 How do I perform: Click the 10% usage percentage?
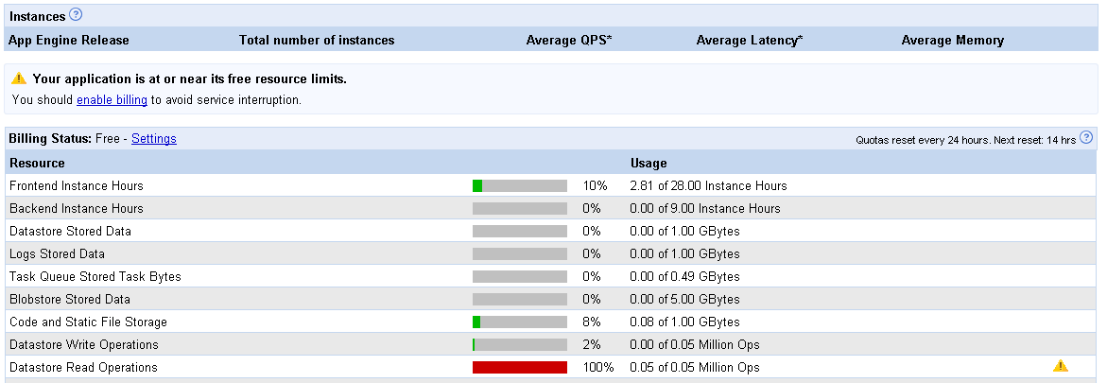click(x=595, y=186)
